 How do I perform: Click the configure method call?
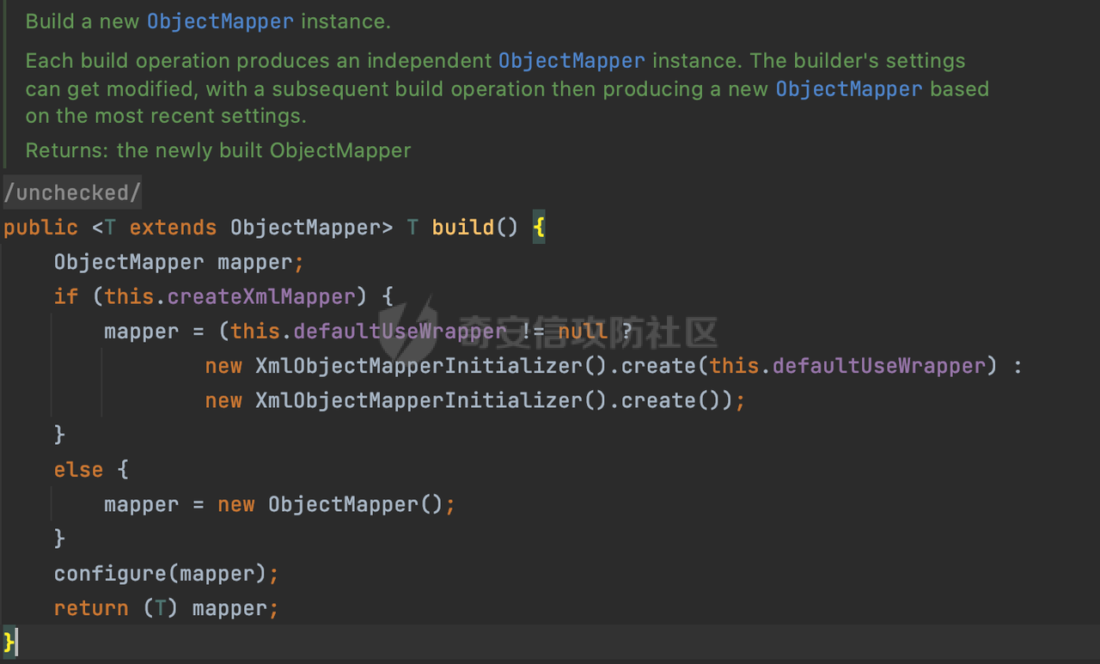pyautogui.click(x=109, y=574)
